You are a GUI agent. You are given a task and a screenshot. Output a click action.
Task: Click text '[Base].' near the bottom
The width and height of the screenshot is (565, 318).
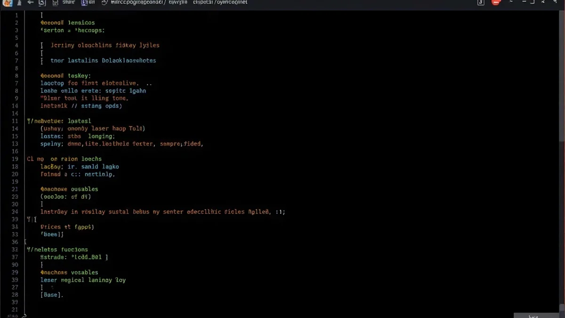pos(52,295)
